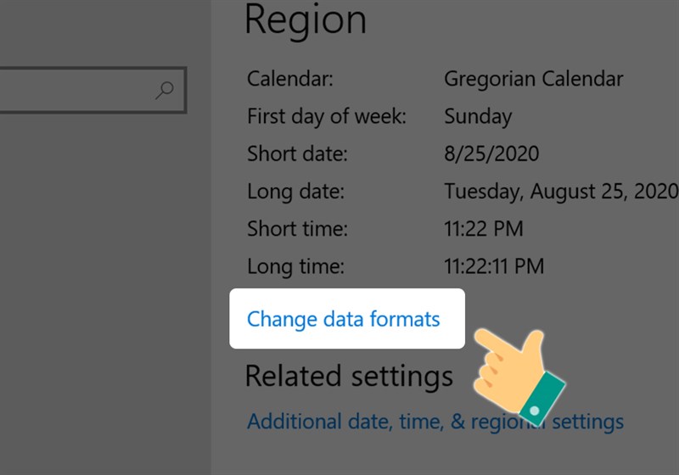Click the Sunday value

click(478, 117)
